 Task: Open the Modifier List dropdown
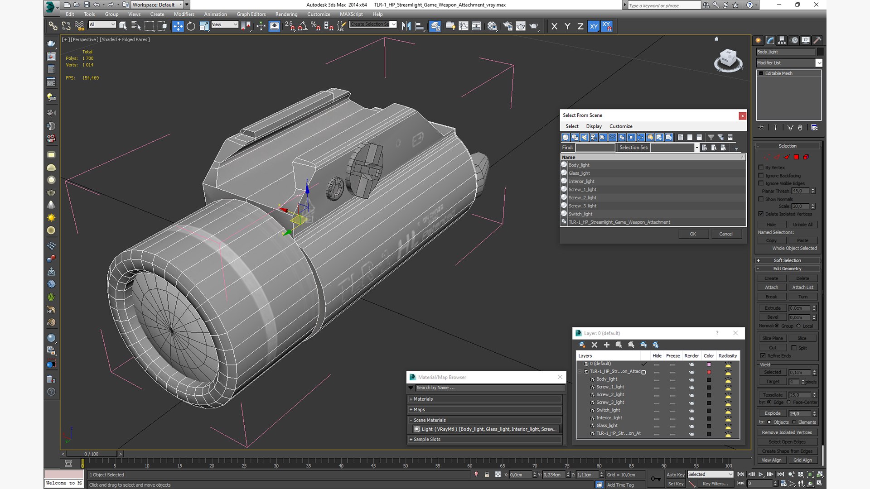click(x=789, y=63)
